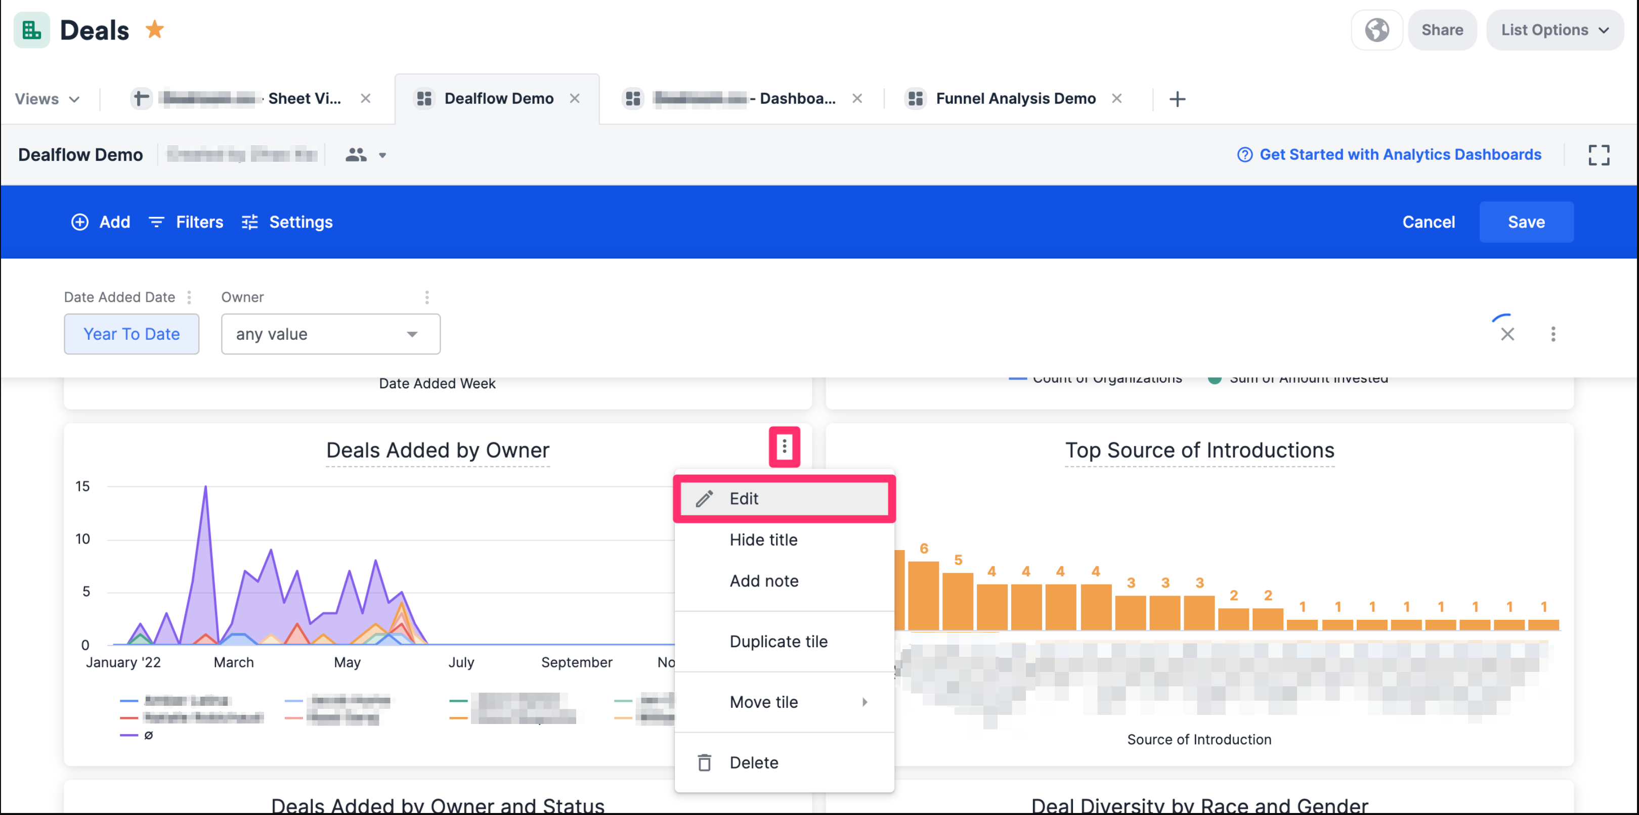Expand the Move tile submenu

pyautogui.click(x=784, y=702)
